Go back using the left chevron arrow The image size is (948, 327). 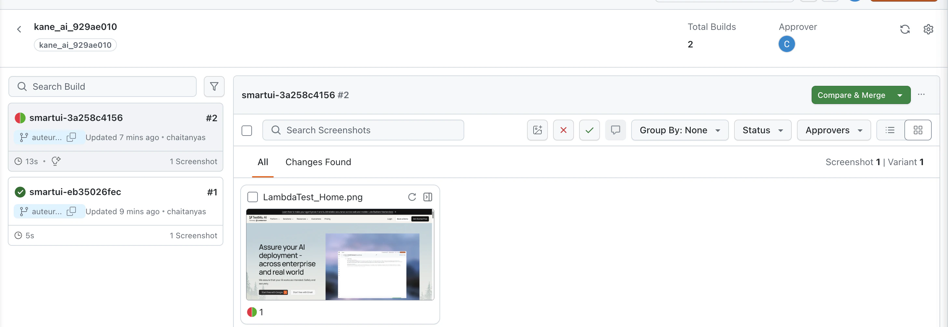click(x=19, y=29)
